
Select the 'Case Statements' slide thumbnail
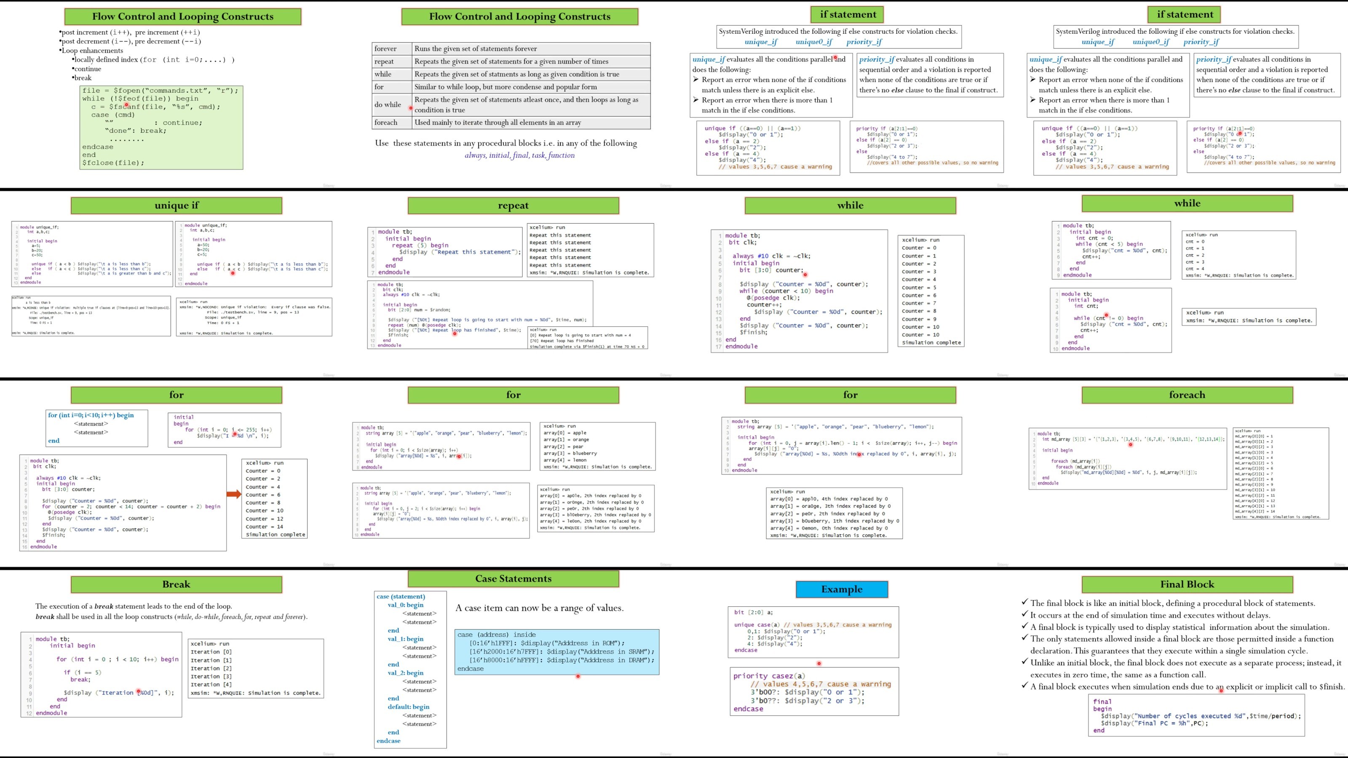click(x=505, y=663)
